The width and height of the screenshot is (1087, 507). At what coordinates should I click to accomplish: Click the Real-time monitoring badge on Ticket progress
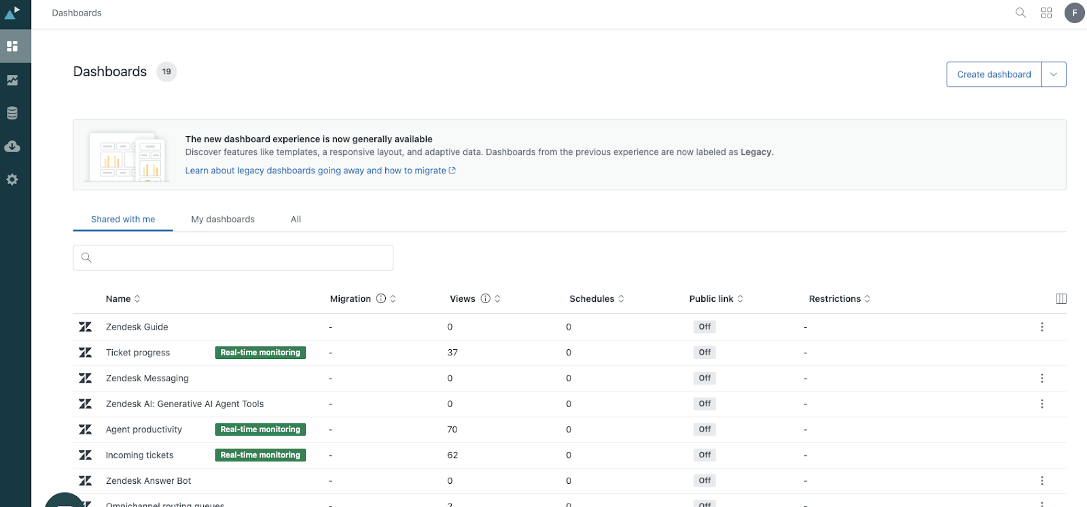[x=260, y=353]
